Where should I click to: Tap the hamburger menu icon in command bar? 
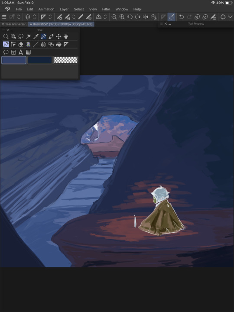(4, 17)
